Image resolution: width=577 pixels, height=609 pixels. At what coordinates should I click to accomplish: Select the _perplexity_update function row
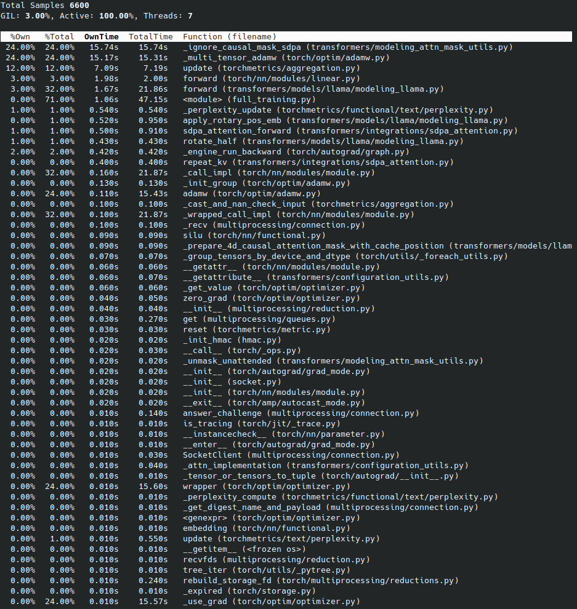tap(338, 110)
